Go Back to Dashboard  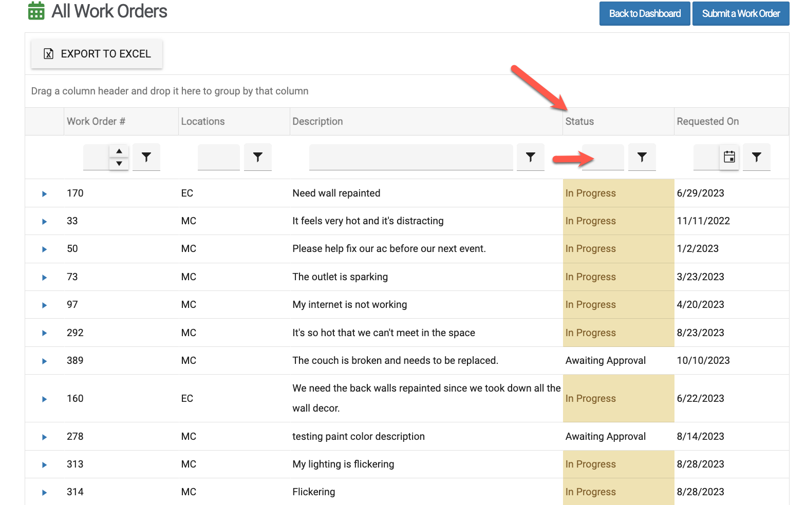(644, 13)
